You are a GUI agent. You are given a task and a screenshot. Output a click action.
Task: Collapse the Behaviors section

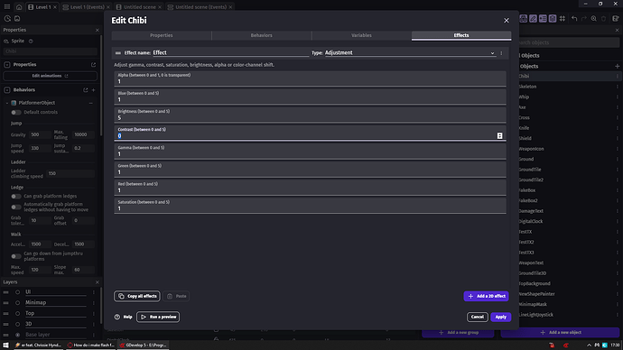tap(7, 90)
